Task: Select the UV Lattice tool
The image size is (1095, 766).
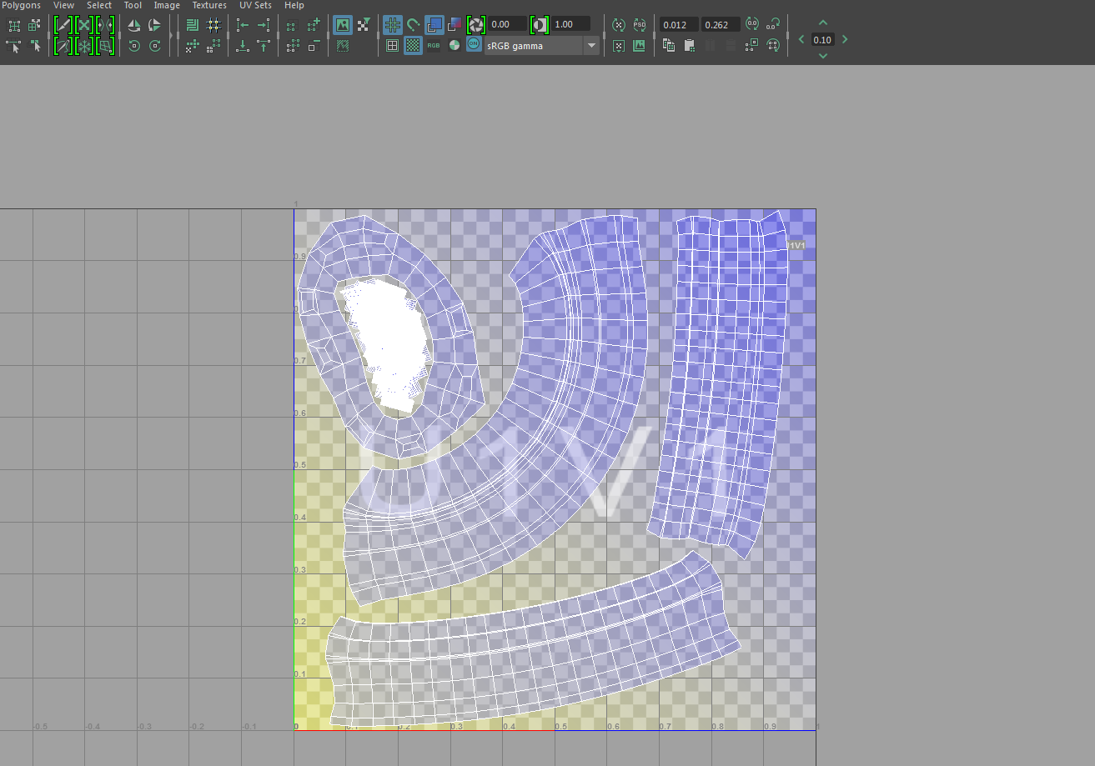Action: click(x=14, y=25)
